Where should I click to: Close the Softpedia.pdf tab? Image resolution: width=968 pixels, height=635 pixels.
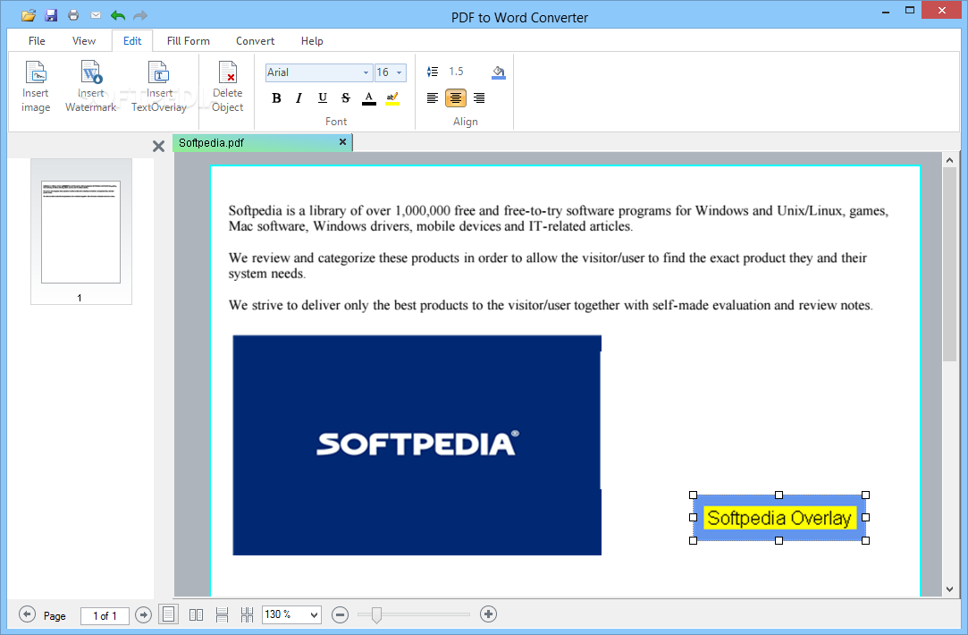click(x=342, y=142)
